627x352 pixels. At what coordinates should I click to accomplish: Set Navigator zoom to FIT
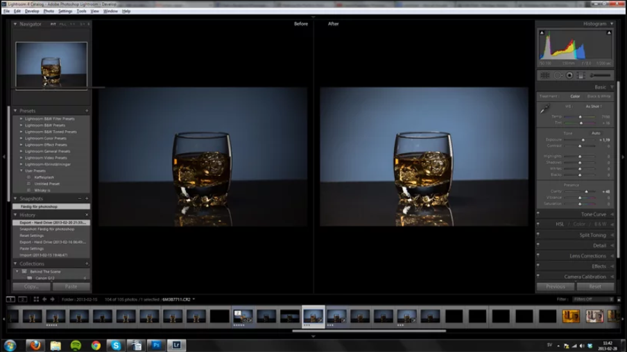(53, 24)
